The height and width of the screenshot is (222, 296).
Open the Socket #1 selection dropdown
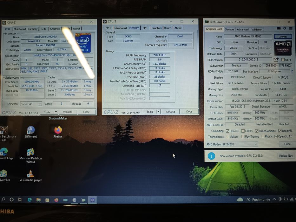(31, 104)
